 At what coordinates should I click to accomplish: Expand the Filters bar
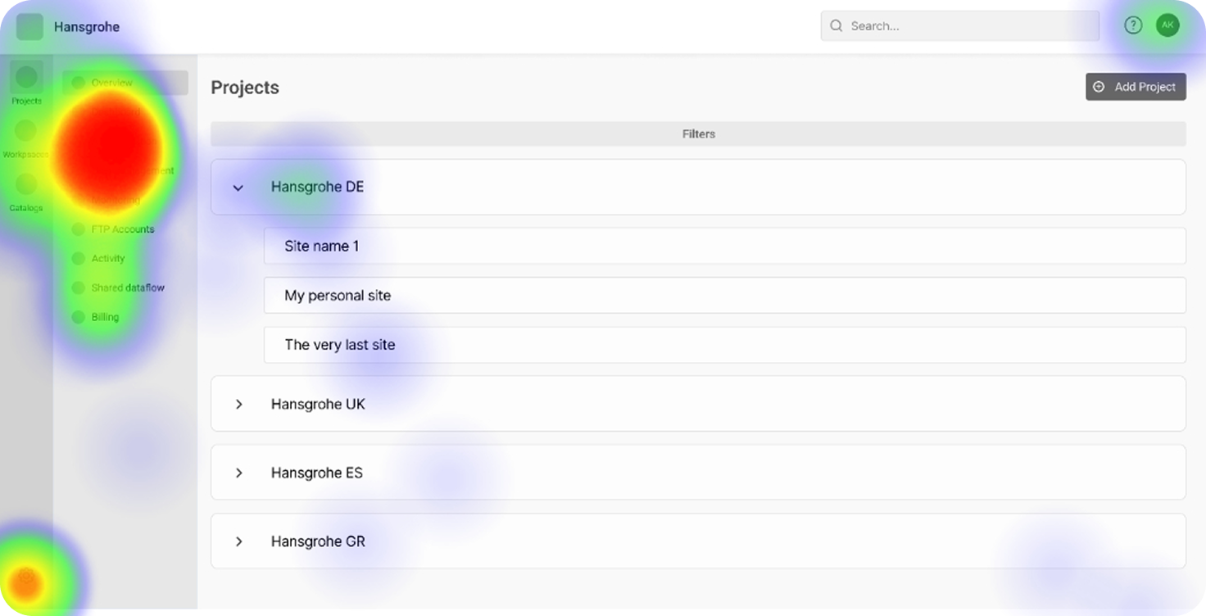[698, 134]
